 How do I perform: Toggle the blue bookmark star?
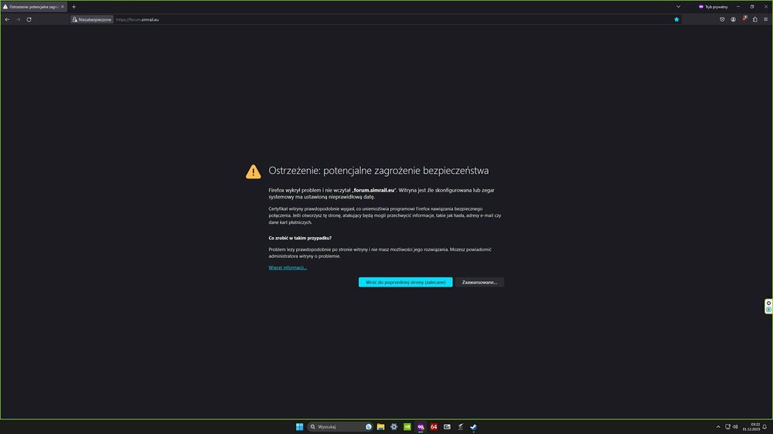tap(676, 20)
